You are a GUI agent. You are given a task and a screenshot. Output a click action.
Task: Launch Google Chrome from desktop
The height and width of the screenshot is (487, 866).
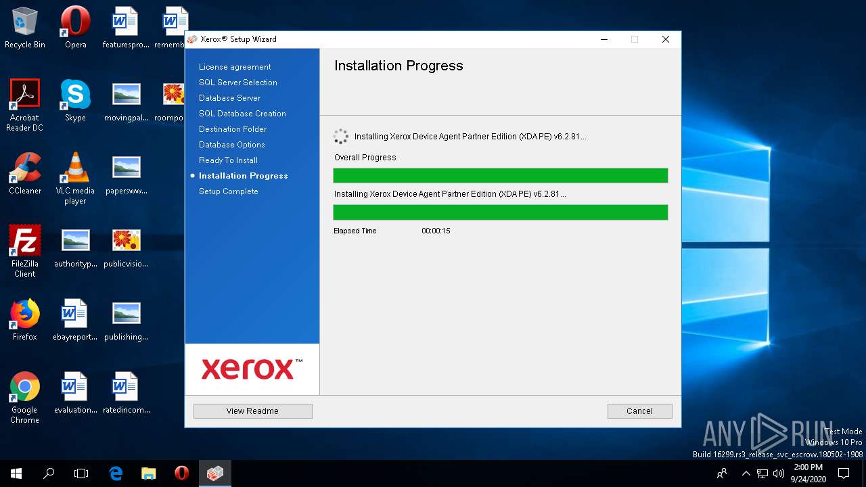click(x=25, y=397)
